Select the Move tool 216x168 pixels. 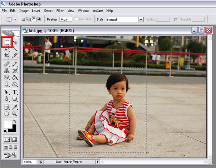click(x=15, y=43)
